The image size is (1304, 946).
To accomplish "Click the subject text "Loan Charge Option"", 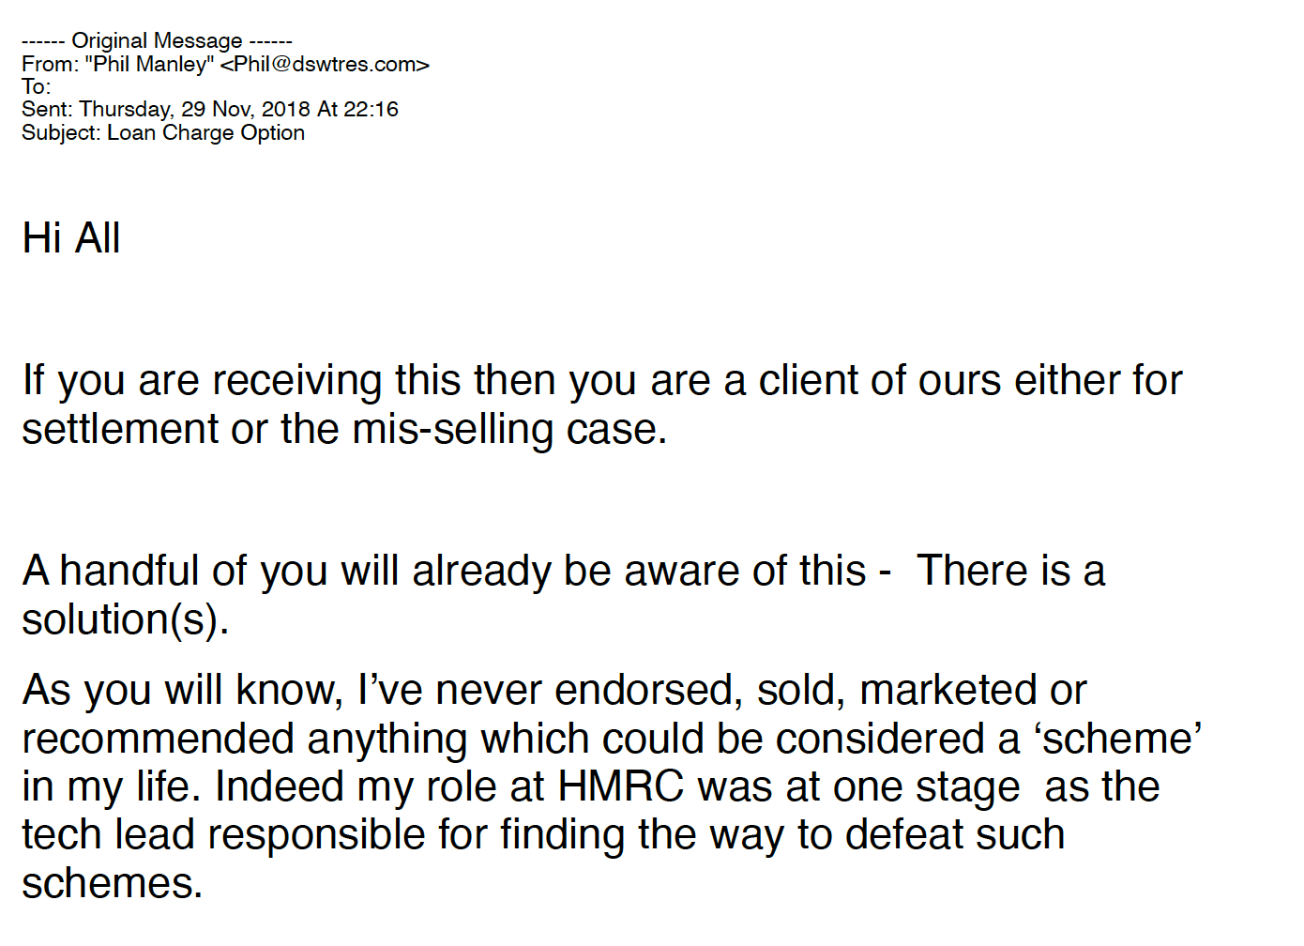I will 205,133.
